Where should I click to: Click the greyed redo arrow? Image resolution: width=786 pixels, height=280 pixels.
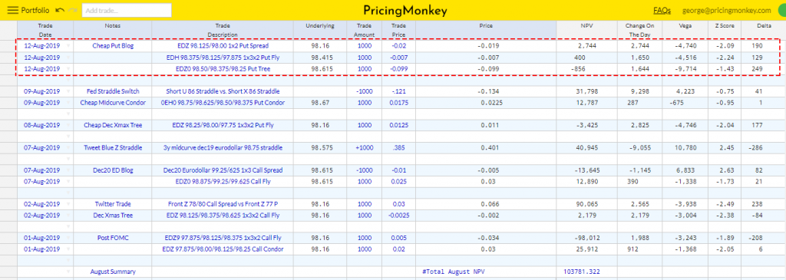73,10
